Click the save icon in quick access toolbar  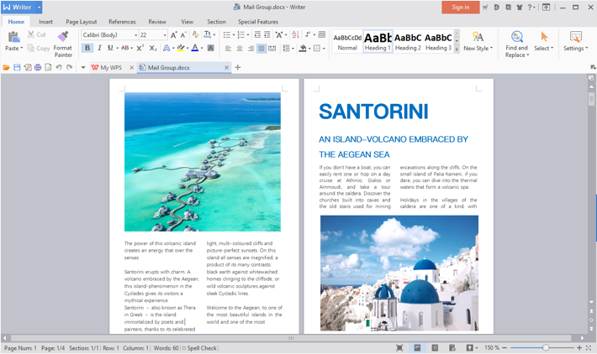pyautogui.click(x=17, y=68)
